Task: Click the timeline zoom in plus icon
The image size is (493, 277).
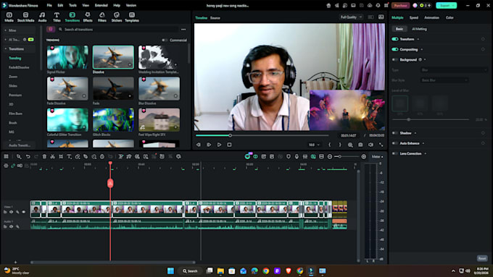Action: [x=363, y=156]
